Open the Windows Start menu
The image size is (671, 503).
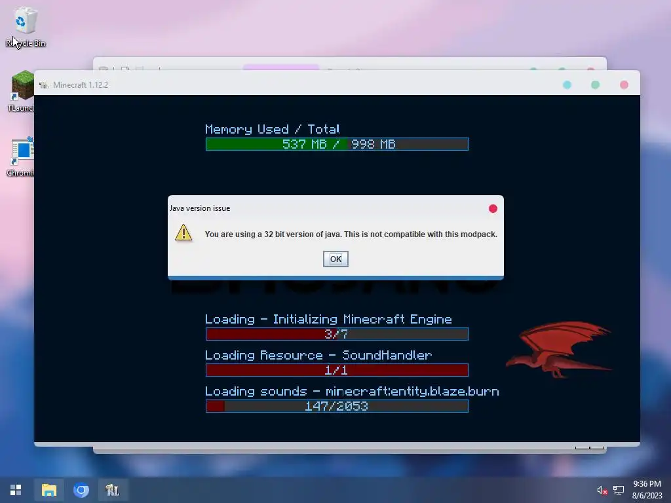click(16, 490)
